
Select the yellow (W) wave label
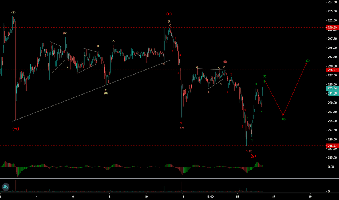(65, 33)
